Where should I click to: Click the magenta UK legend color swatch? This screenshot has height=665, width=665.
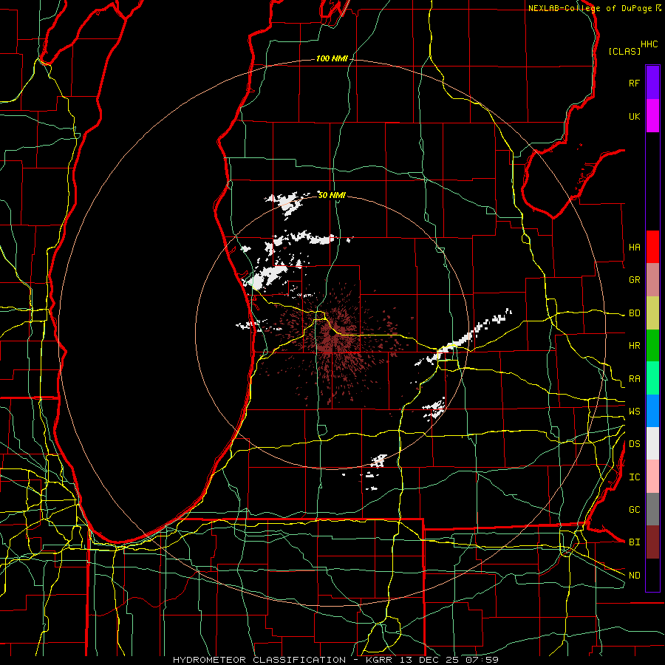(652, 116)
